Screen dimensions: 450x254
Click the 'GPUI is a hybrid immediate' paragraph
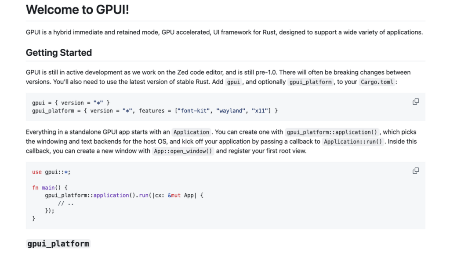pos(224,32)
